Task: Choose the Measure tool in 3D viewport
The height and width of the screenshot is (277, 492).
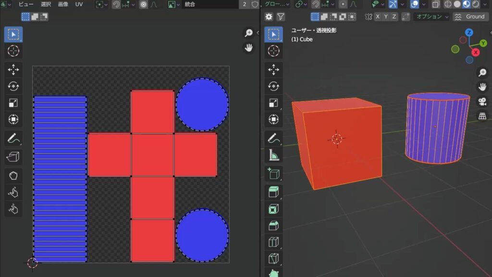Action: click(x=273, y=155)
